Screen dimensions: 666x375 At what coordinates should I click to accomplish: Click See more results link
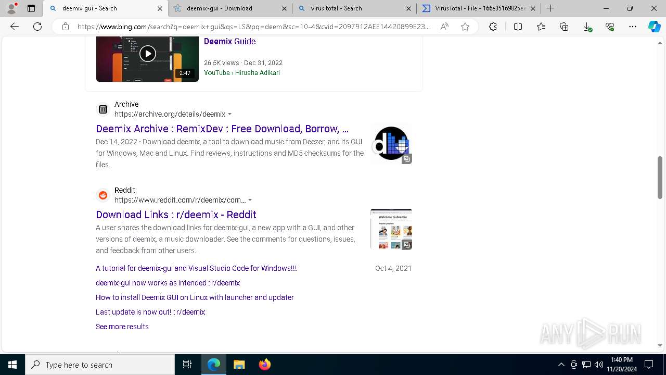122,327
